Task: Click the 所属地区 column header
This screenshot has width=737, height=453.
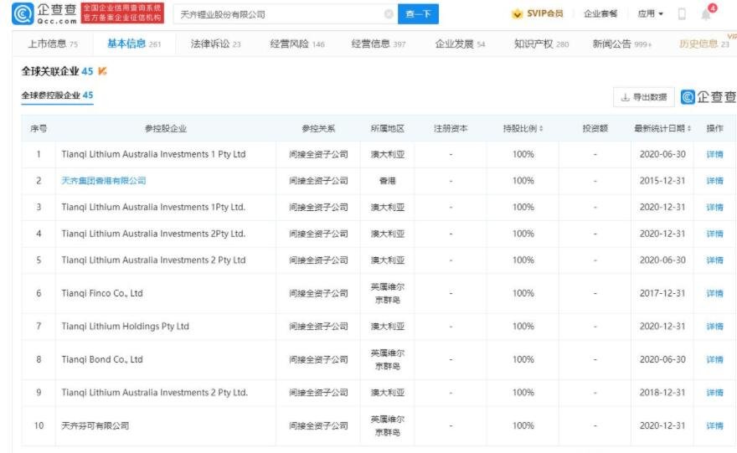Action: click(x=387, y=128)
